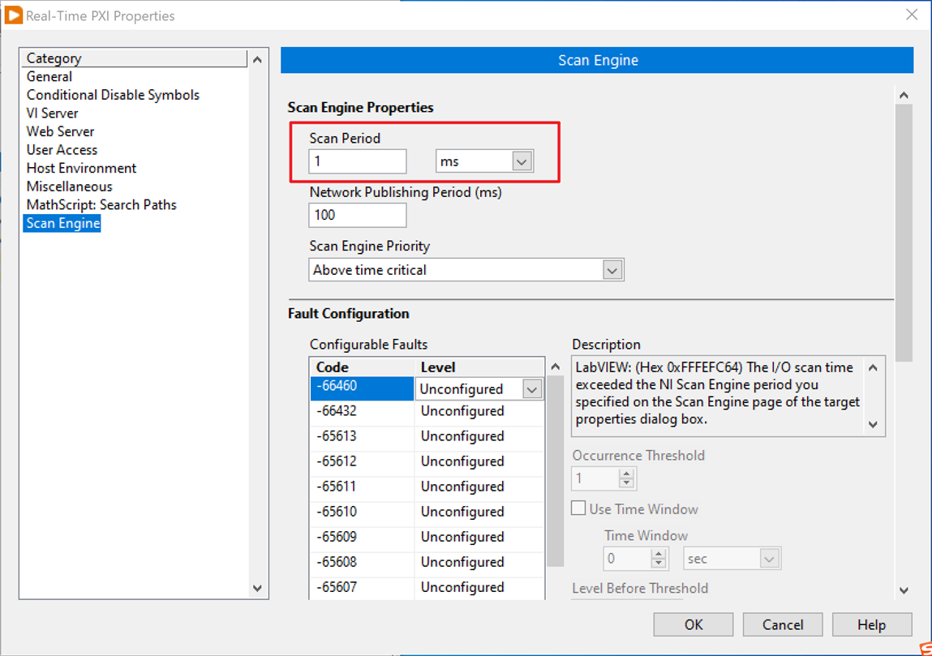The width and height of the screenshot is (932, 656).
Task: Select the Scan Engine category
Action: tap(62, 224)
